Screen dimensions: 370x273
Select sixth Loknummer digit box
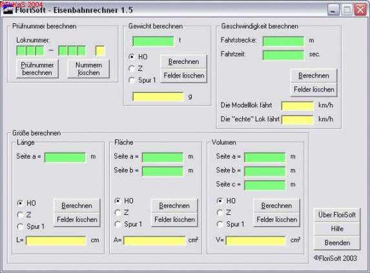(81, 51)
